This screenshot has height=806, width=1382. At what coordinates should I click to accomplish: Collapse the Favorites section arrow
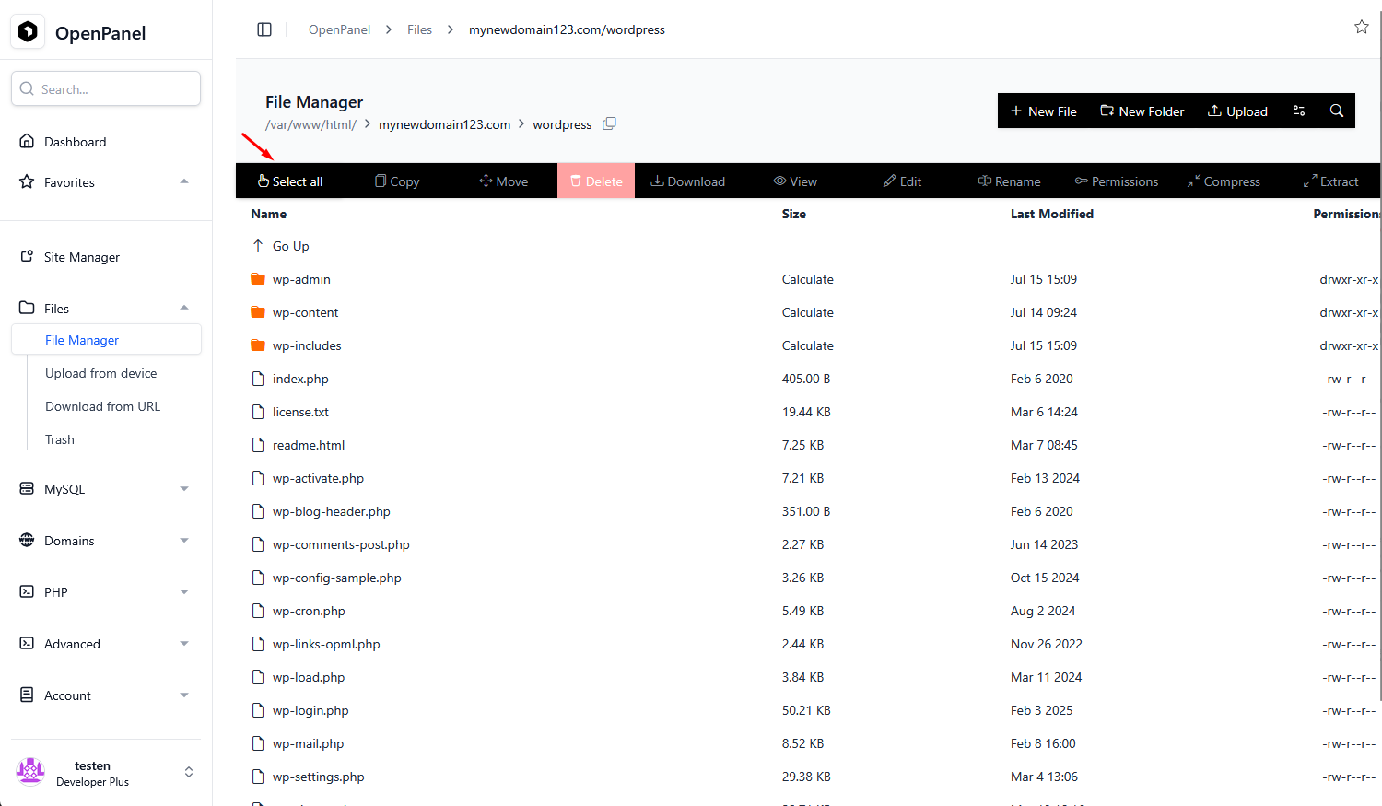tap(184, 181)
